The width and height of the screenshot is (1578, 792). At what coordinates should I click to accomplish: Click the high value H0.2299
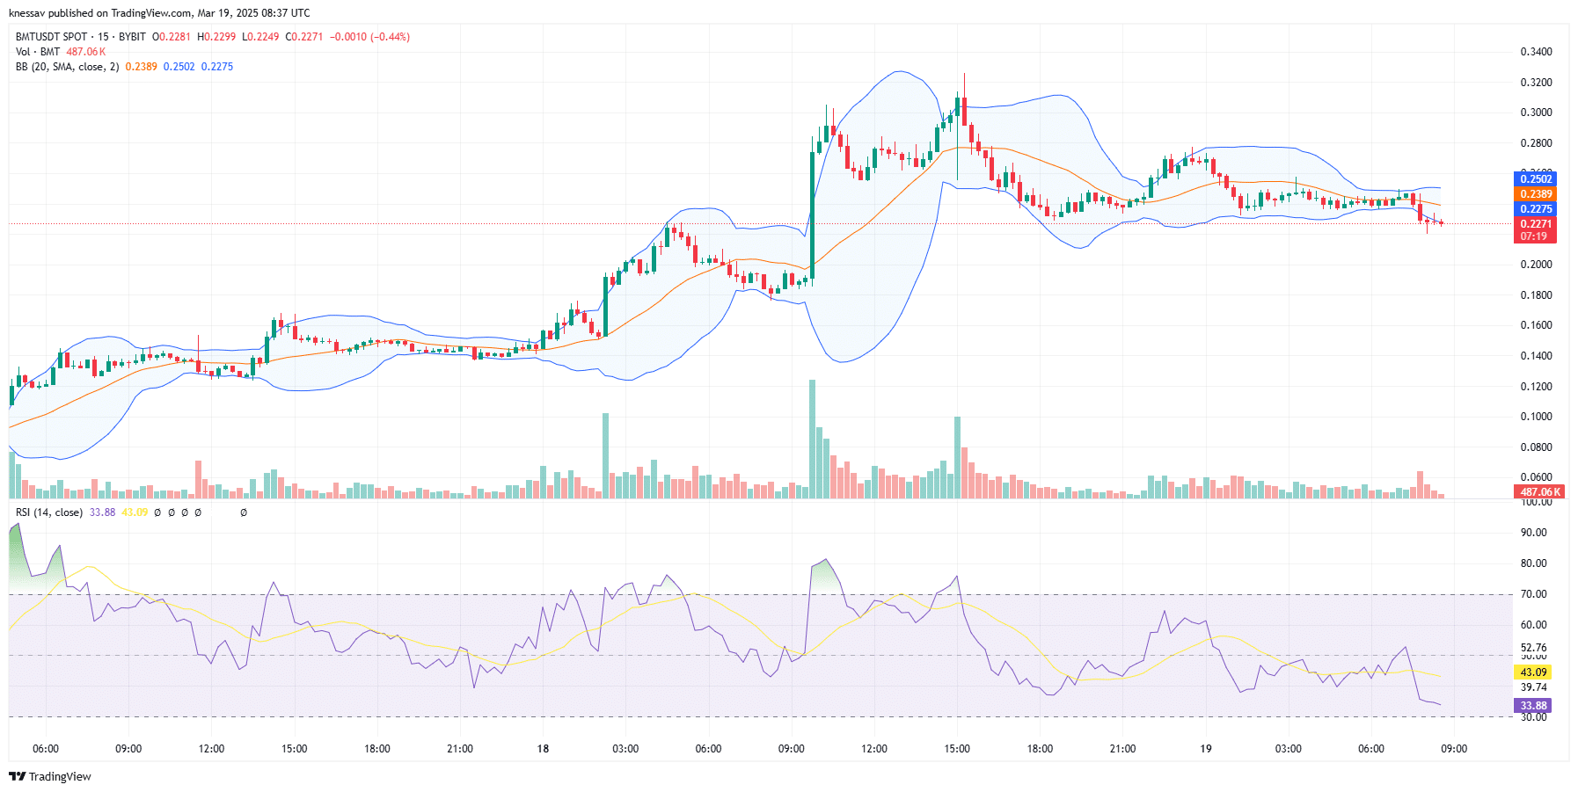(x=216, y=37)
